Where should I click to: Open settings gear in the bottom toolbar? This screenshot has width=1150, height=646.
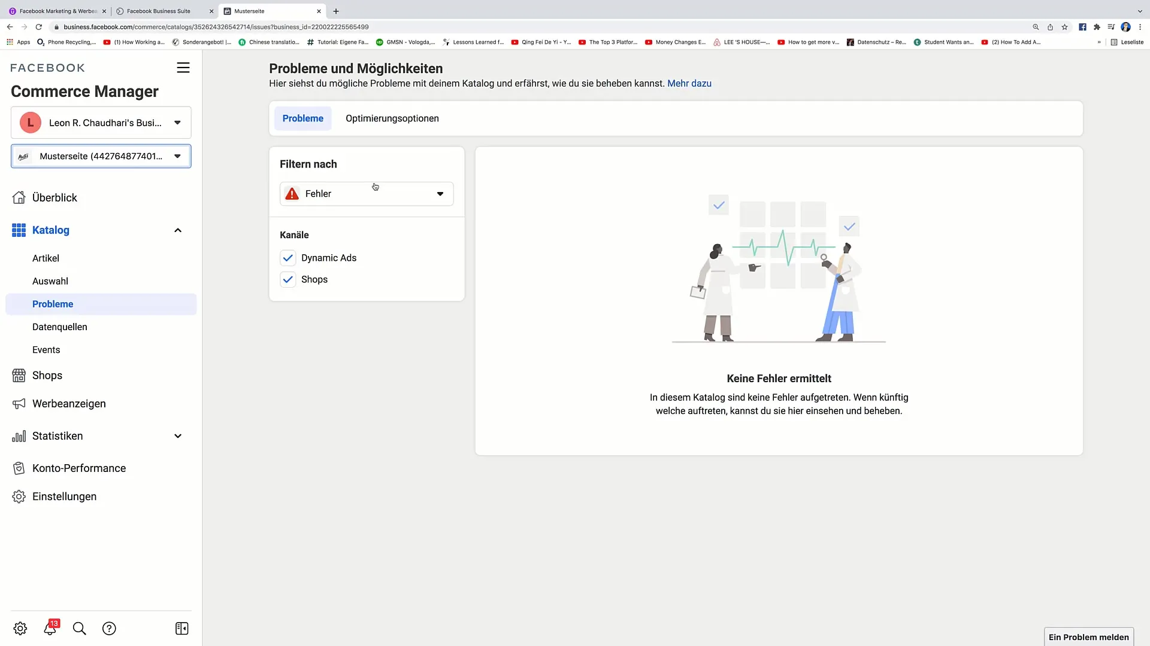(x=20, y=628)
